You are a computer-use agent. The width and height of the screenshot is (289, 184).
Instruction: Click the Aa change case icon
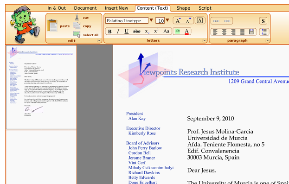point(166,31)
